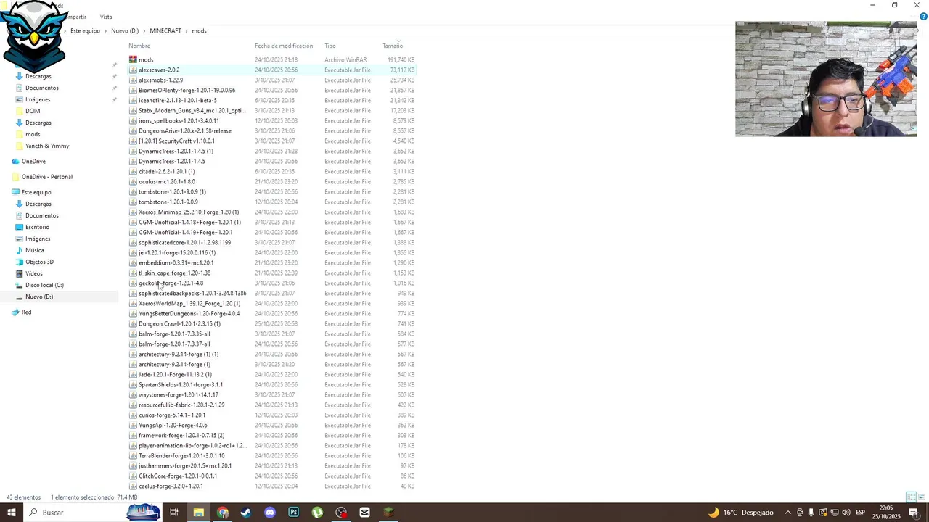Select the mods folder in quick access

[x=33, y=134]
